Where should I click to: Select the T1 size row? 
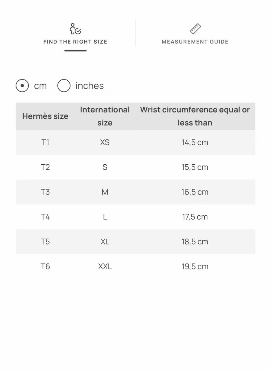(x=135, y=142)
